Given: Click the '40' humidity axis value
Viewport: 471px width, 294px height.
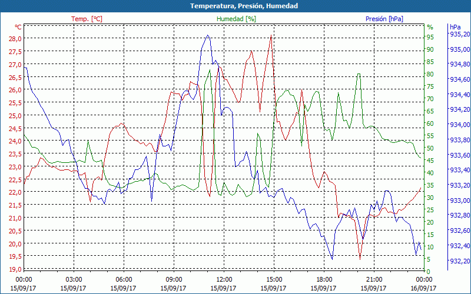Looking at the screenshot, I should coord(430,173).
